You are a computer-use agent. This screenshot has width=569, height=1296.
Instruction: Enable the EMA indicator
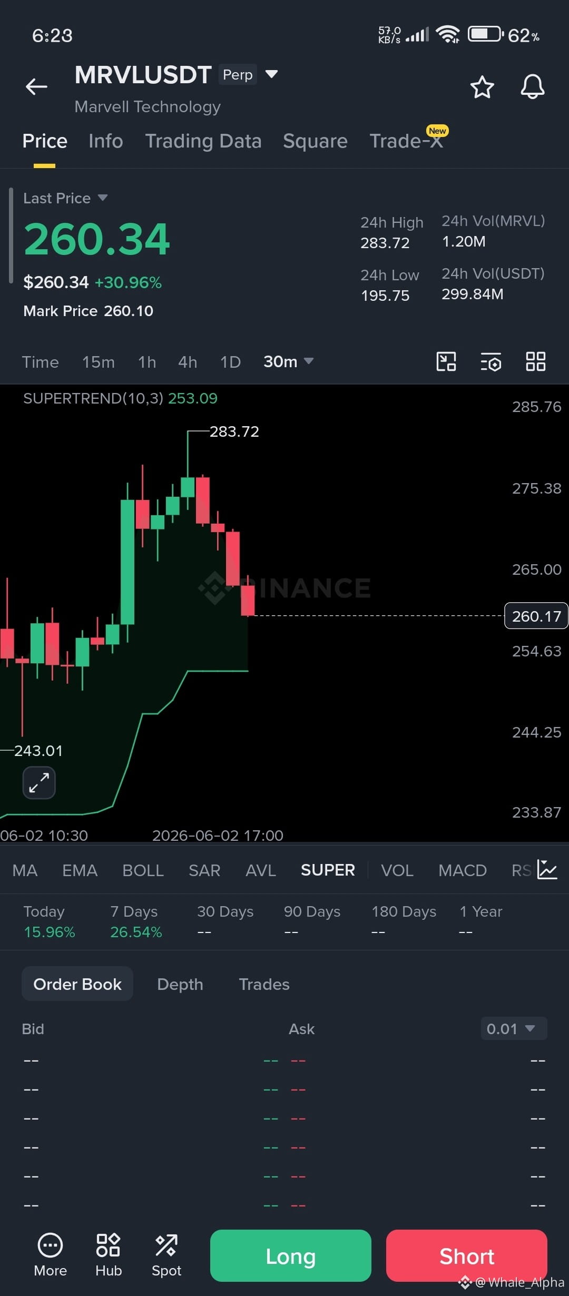[80, 870]
